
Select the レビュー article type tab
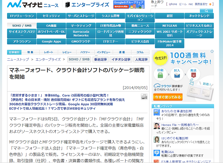pos(67,52)
